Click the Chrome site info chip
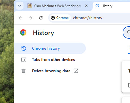Image resolution: width=130 pixels, height=103 pixels. 60,18
